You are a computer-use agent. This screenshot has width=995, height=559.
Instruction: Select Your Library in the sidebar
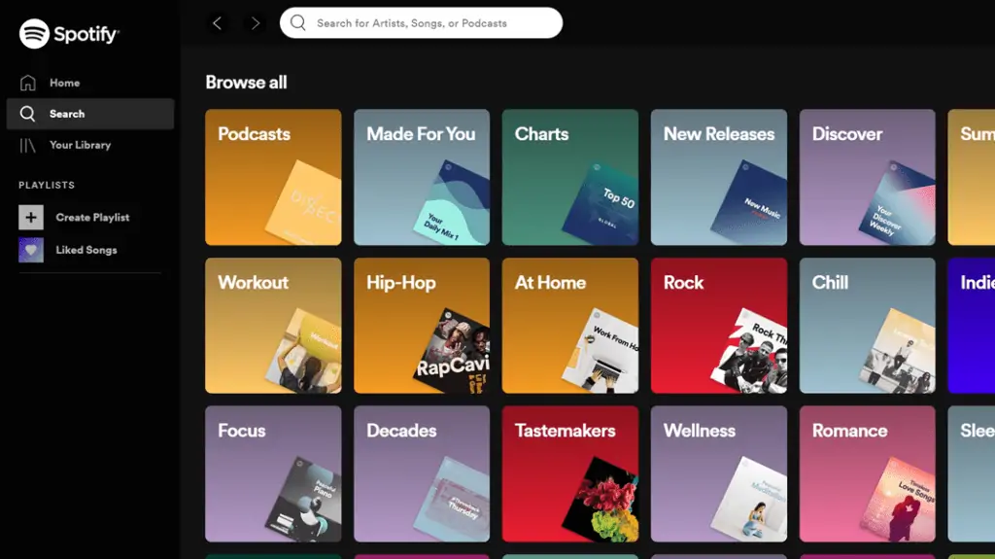(x=80, y=145)
